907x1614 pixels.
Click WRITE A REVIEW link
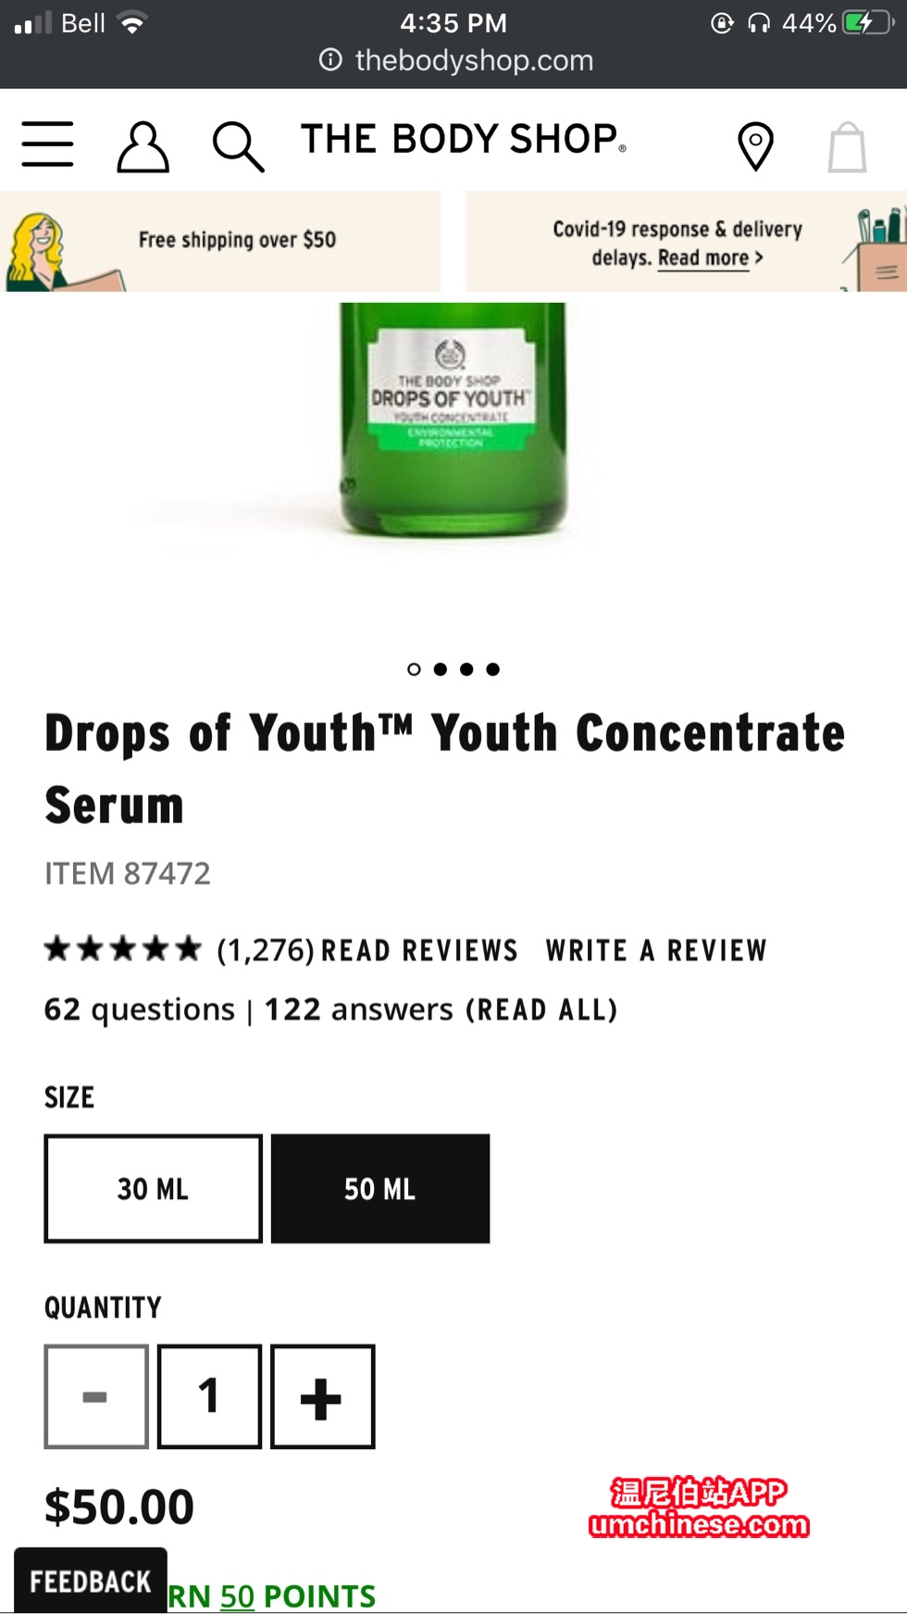point(656,951)
